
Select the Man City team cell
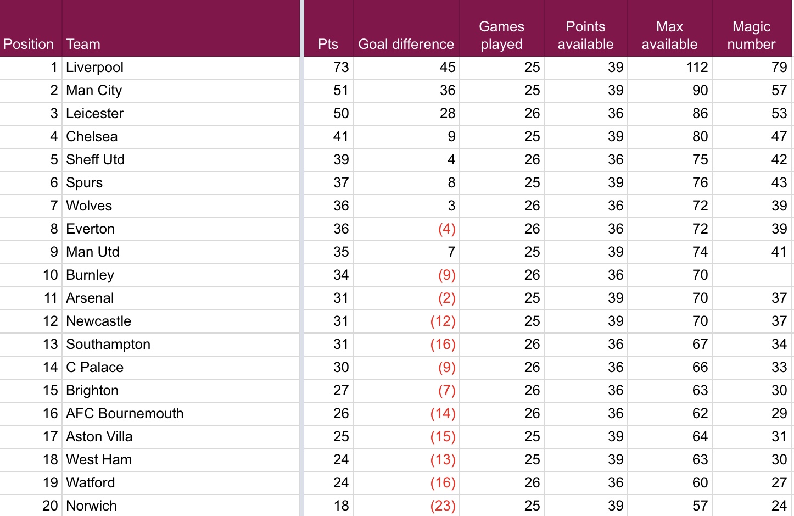pyautogui.click(x=181, y=91)
